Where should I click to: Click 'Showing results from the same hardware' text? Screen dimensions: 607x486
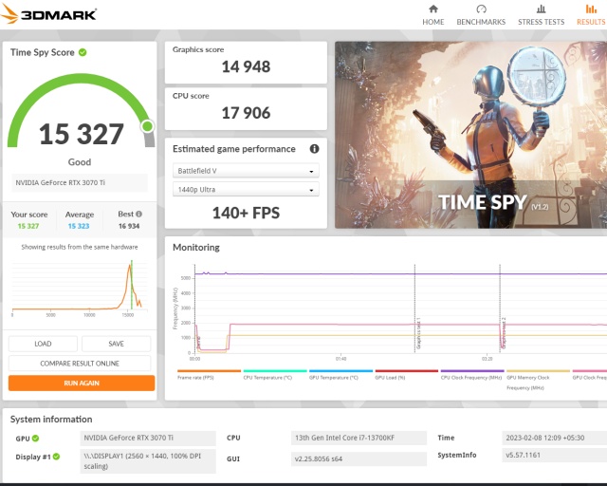pyautogui.click(x=80, y=247)
